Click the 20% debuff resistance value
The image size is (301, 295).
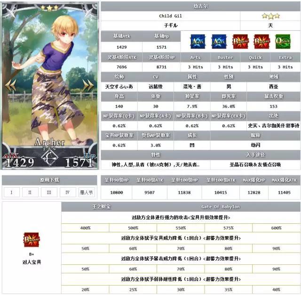point(85,290)
